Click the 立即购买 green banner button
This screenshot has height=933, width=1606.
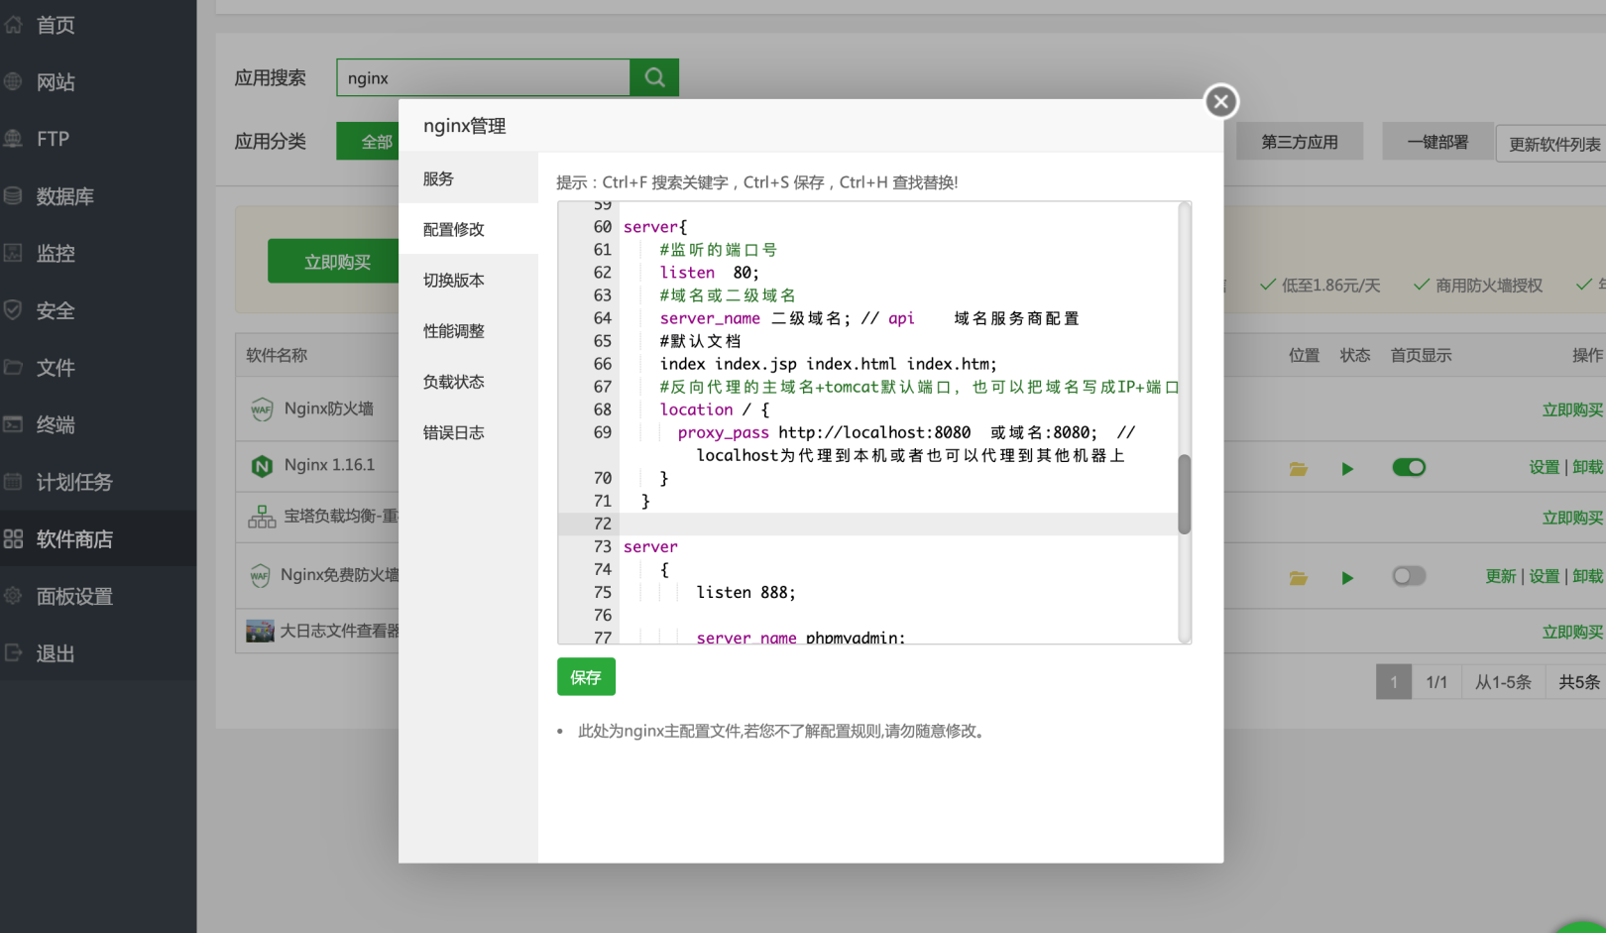335,262
